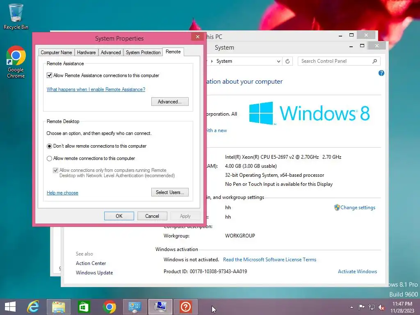
Task: Expand the address bar history dropdown
Action: [x=278, y=61]
